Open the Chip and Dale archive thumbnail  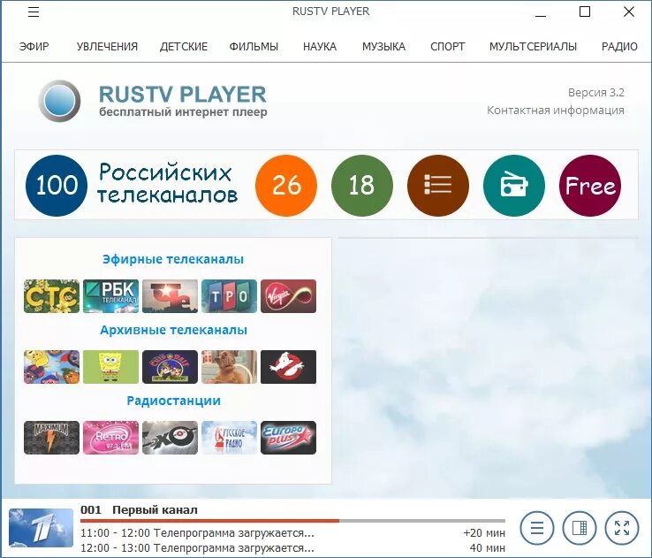[x=171, y=367]
